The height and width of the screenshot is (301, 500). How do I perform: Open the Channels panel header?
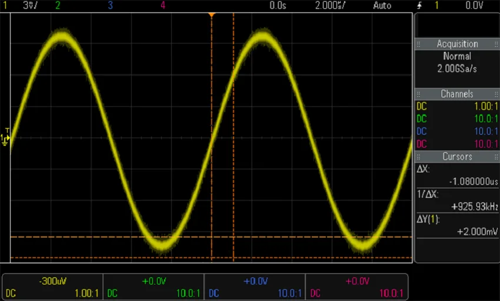point(457,94)
